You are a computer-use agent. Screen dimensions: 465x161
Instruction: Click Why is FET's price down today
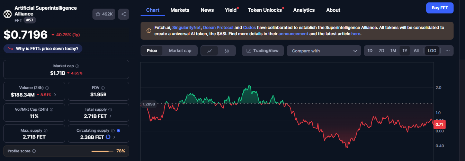click(x=43, y=49)
